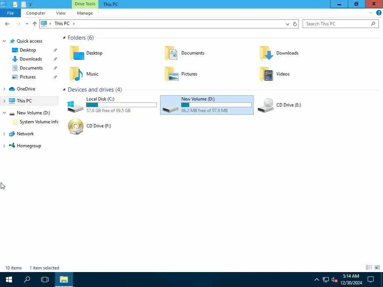Open Task View on taskbar
This screenshot has height=287, width=383.
(x=45, y=280)
